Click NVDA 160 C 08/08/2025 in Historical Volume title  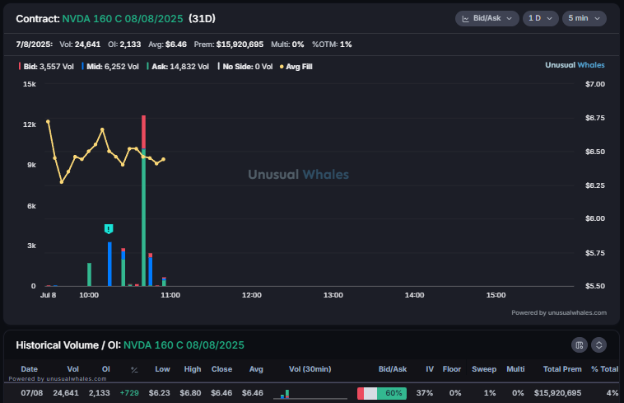(184, 344)
